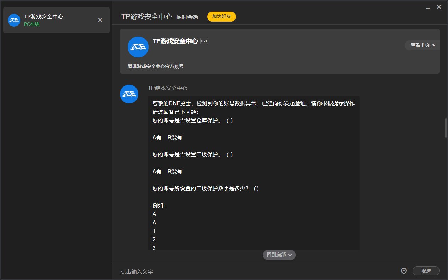This screenshot has height=280, width=448.
Task: Click the Lv1 level badge
Action: tap(204, 41)
